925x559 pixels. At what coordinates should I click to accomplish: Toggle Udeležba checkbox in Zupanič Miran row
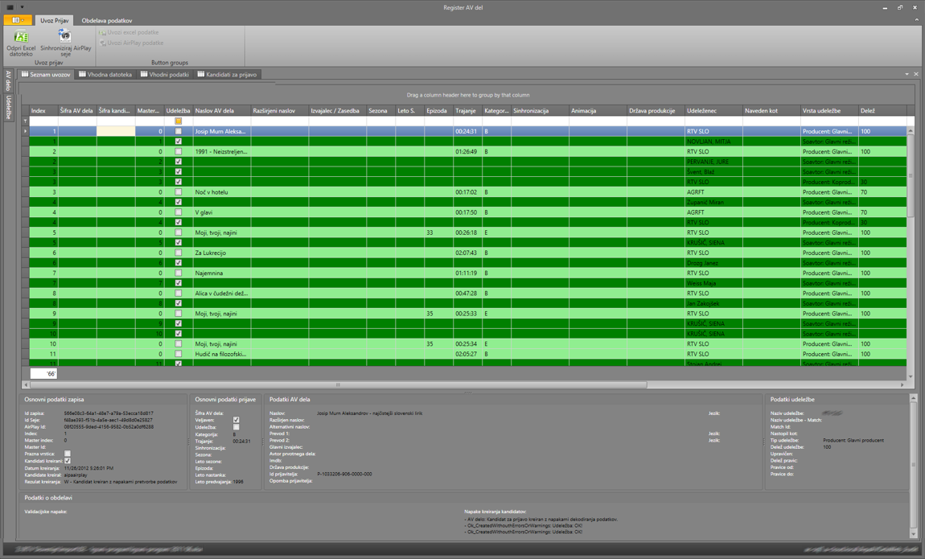(x=178, y=202)
